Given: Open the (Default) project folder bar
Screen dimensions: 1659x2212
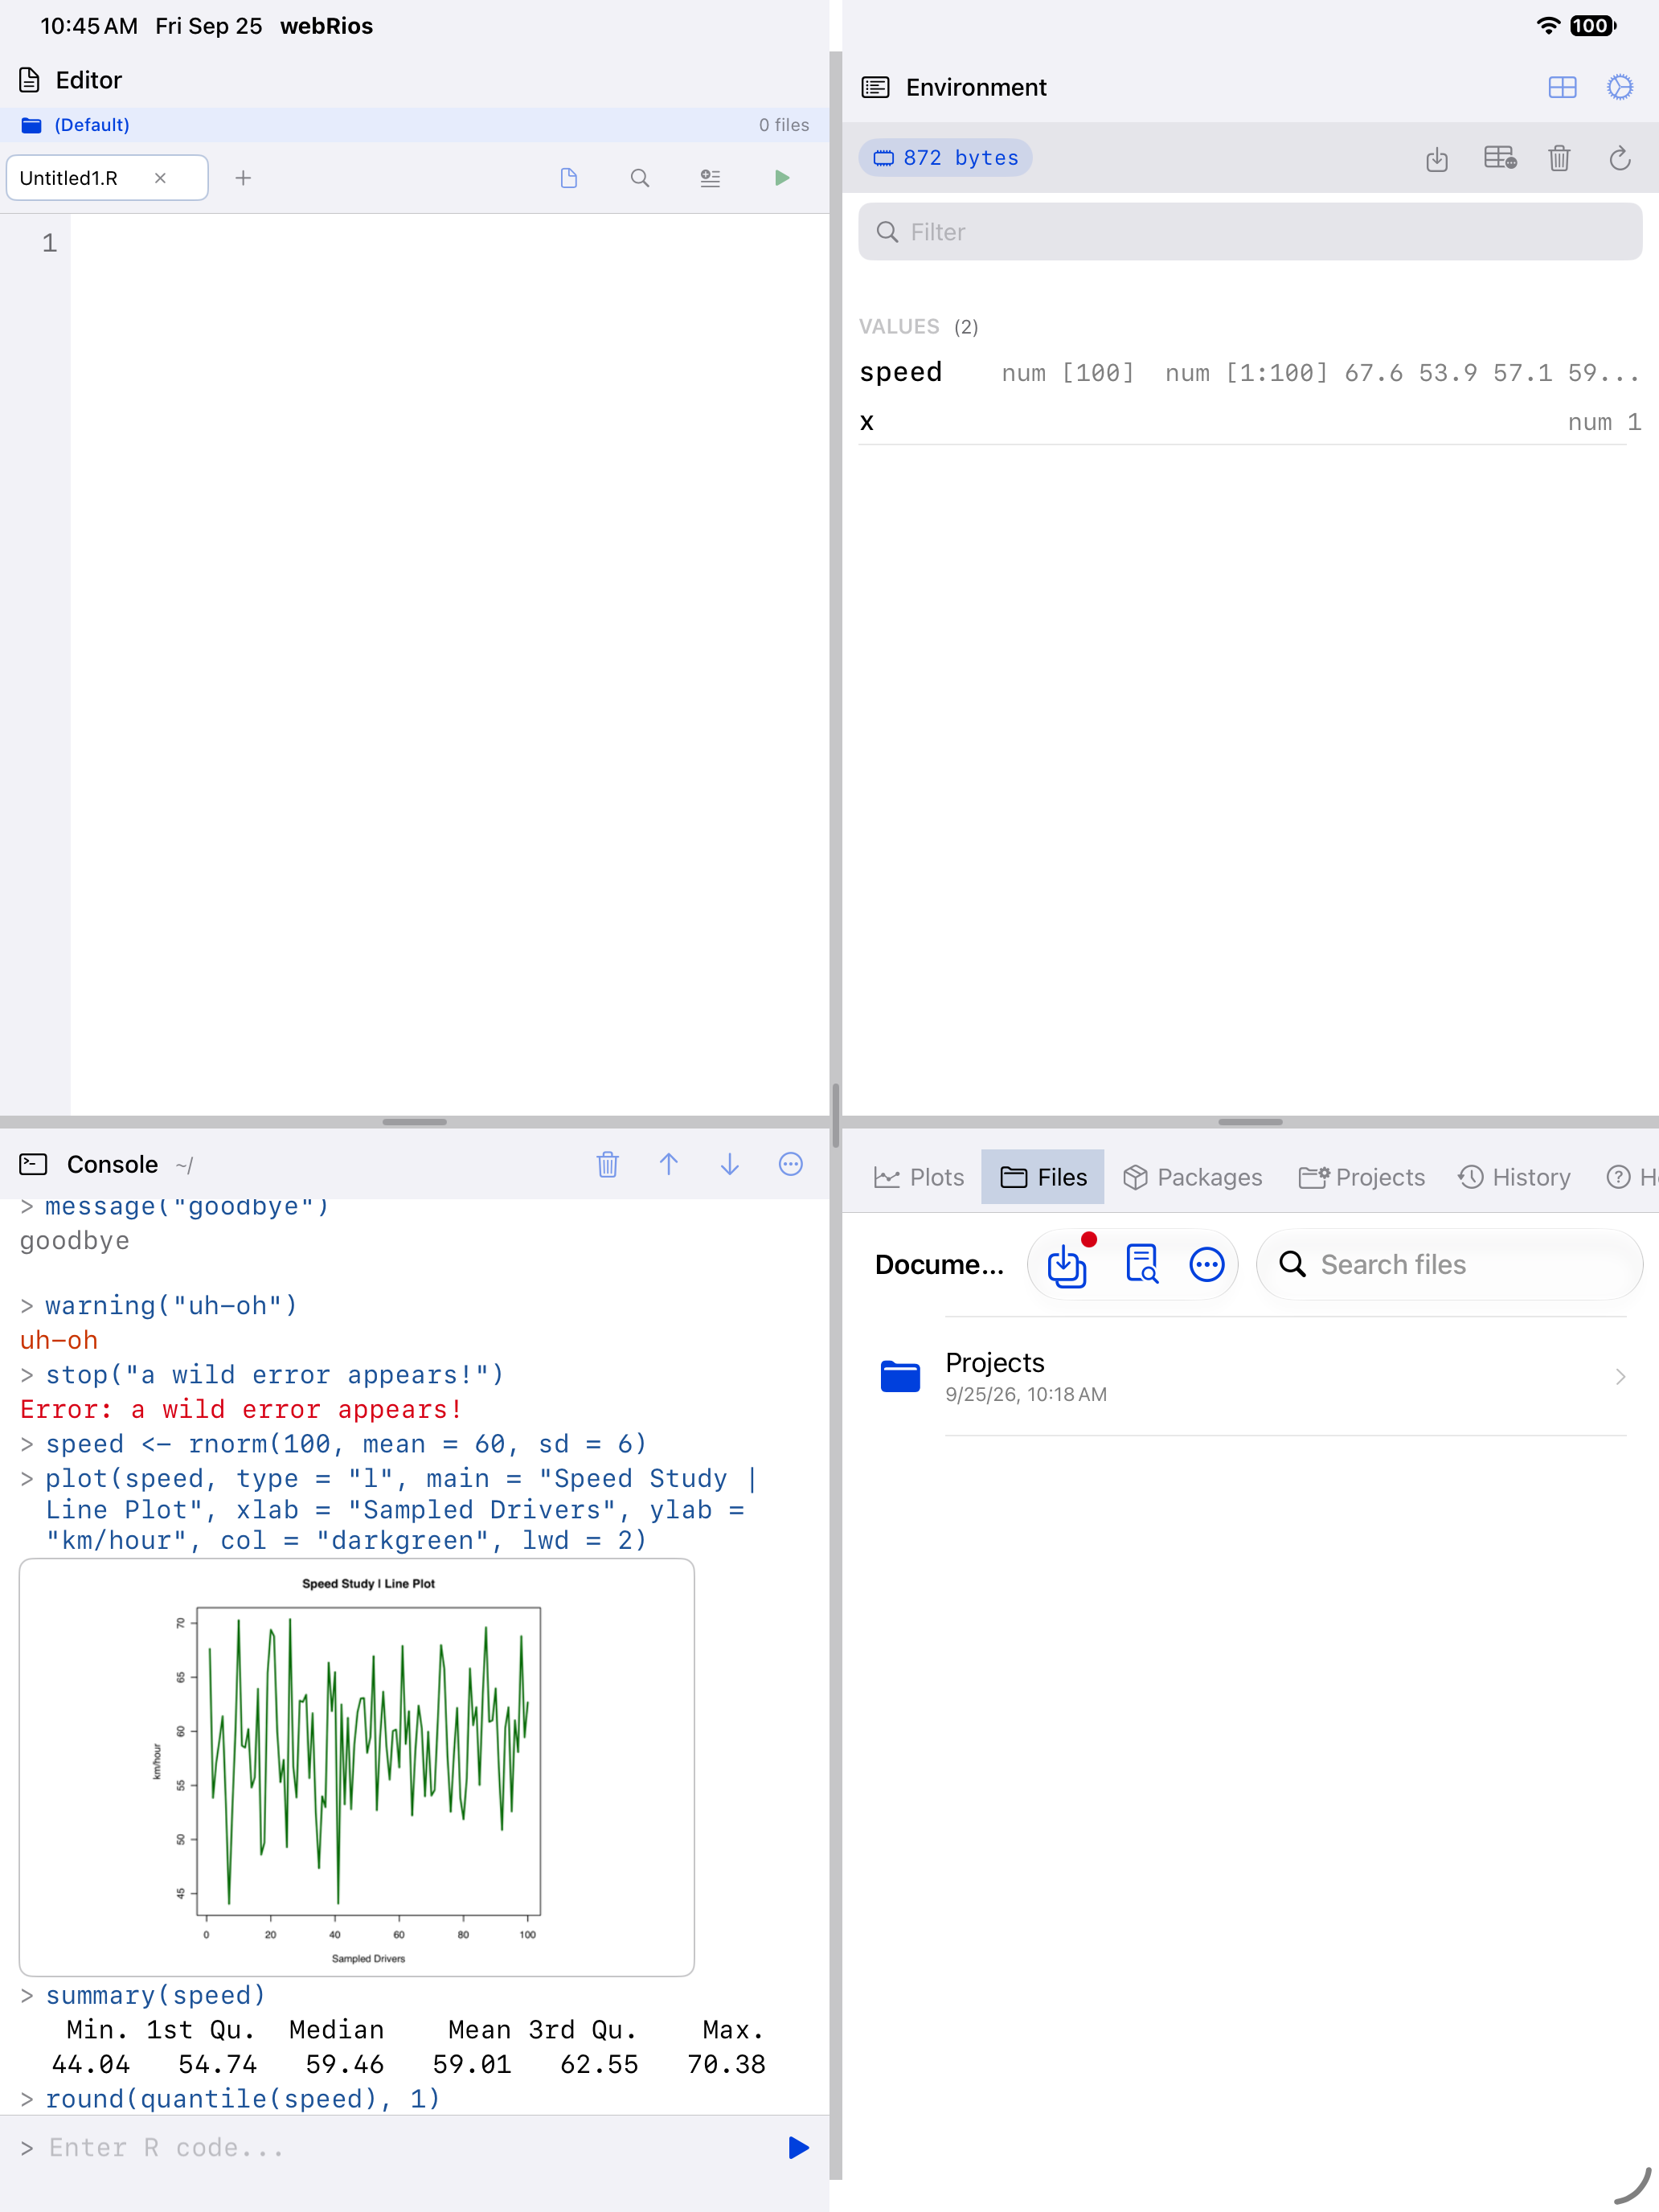Looking at the screenshot, I should (414, 125).
